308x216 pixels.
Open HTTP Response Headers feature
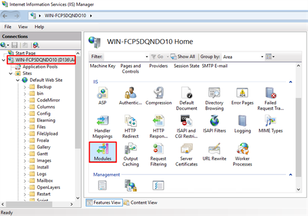159,127
